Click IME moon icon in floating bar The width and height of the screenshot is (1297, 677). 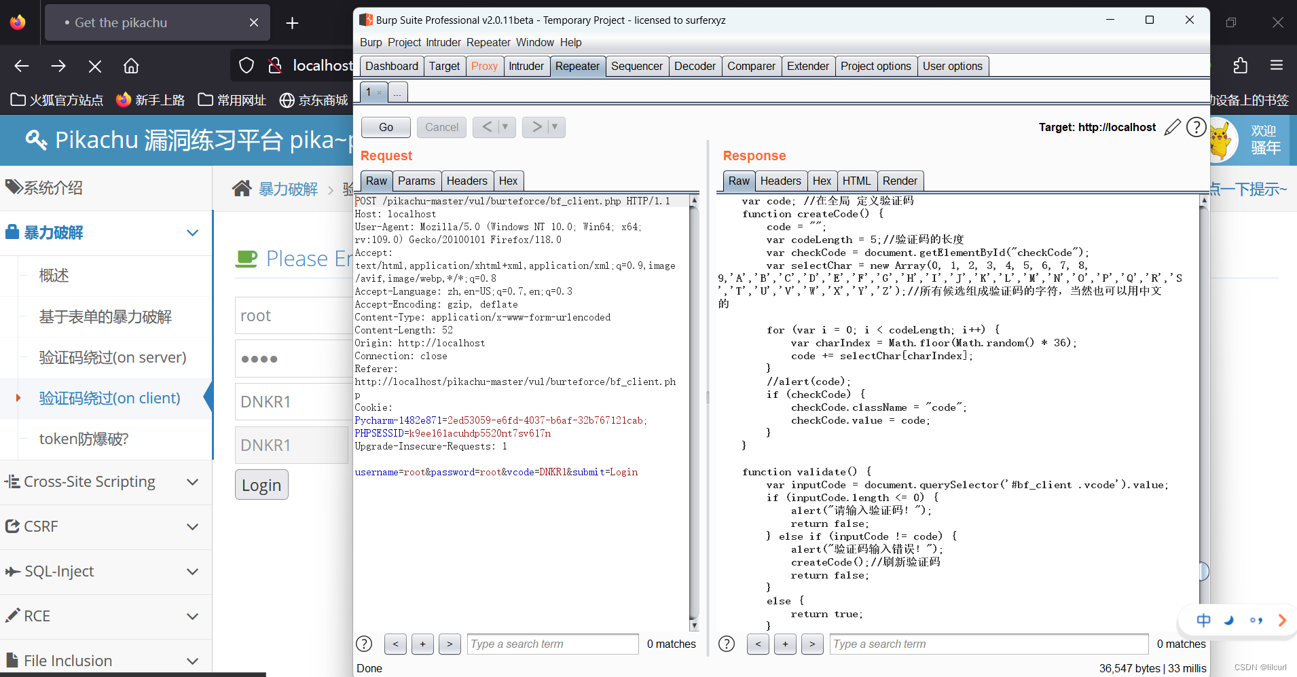1229,620
